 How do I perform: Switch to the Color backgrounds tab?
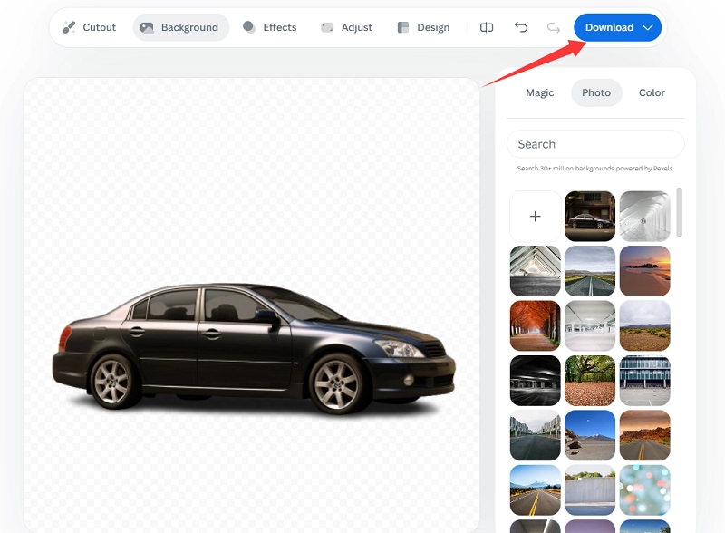point(652,92)
